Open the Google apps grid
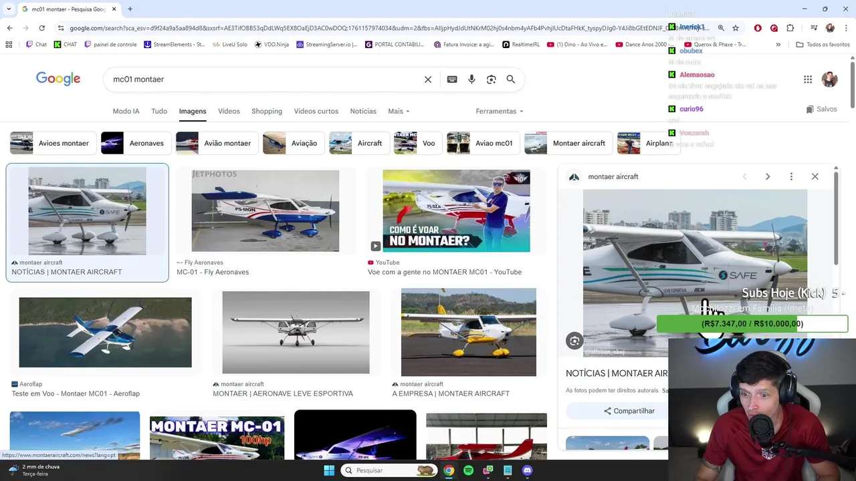Screen dimensions: 856x481 [808, 79]
